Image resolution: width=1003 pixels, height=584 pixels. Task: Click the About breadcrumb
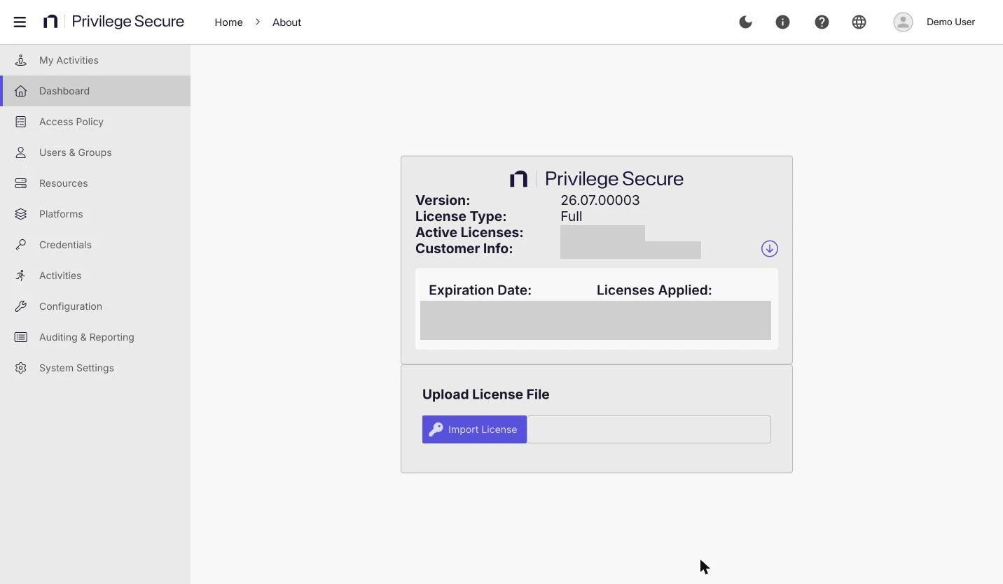pos(286,22)
